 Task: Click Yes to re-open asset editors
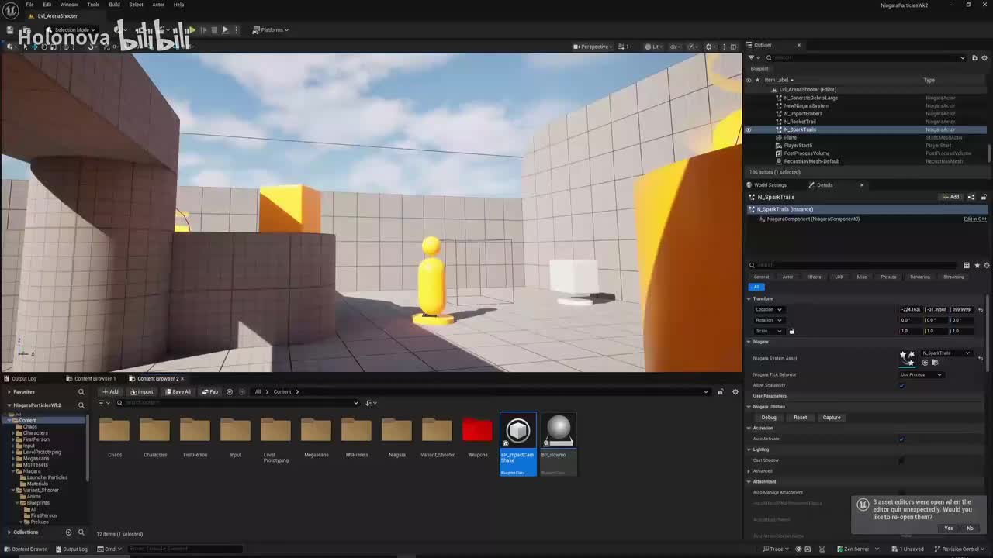click(x=948, y=528)
